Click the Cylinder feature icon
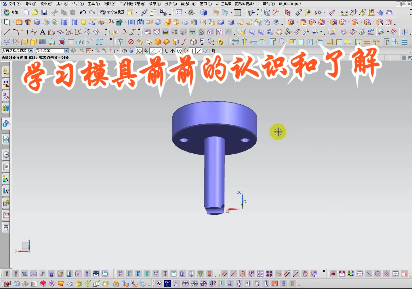Screen dimensions: 412x289 75,22
